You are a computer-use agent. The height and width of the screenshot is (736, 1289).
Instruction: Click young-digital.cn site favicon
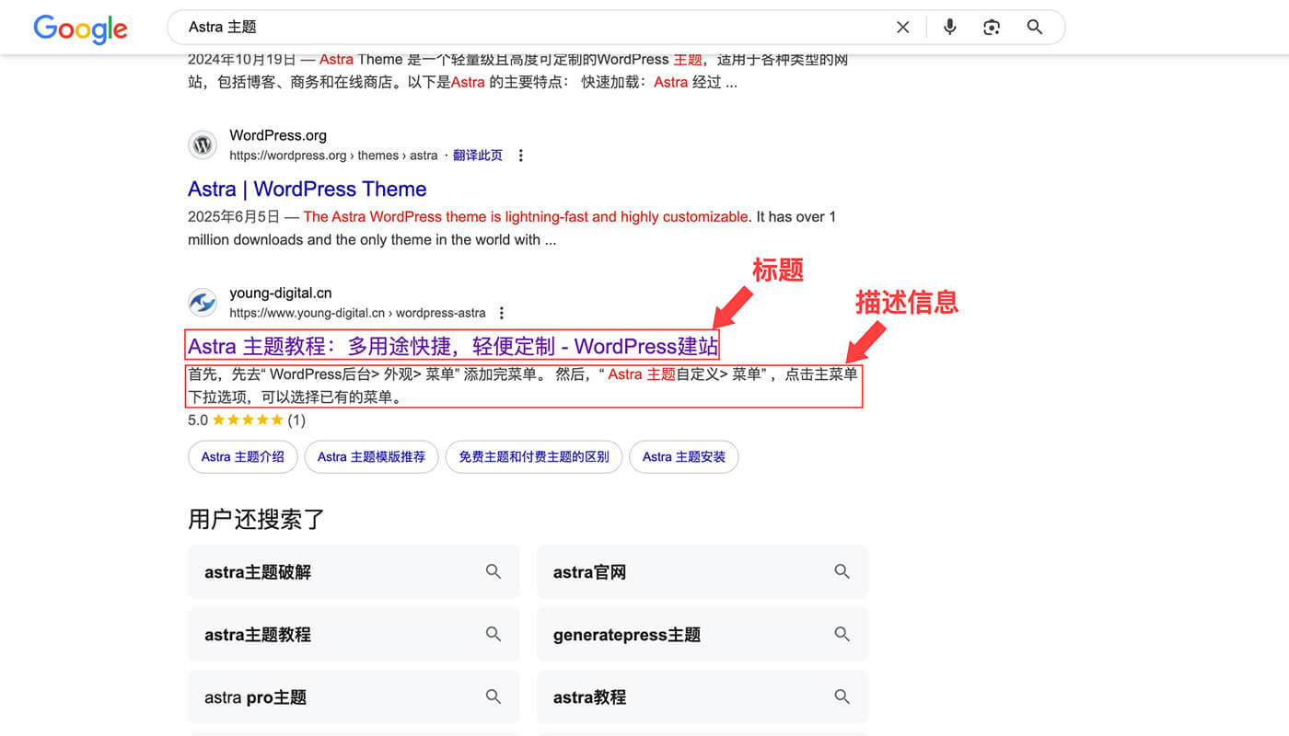pos(203,303)
